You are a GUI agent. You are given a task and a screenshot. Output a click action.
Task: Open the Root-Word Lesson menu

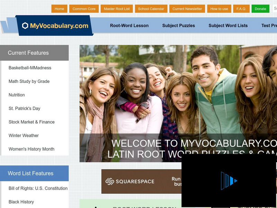pos(129,25)
